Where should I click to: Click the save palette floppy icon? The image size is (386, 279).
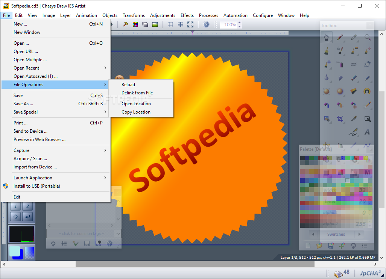pyautogui.click(x=331, y=246)
